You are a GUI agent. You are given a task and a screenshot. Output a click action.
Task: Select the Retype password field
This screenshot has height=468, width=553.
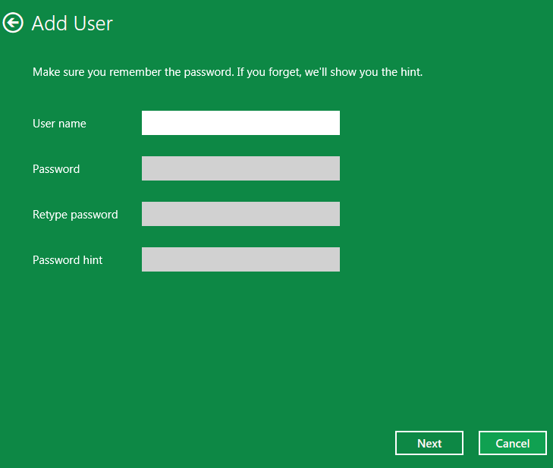pyautogui.click(x=240, y=214)
